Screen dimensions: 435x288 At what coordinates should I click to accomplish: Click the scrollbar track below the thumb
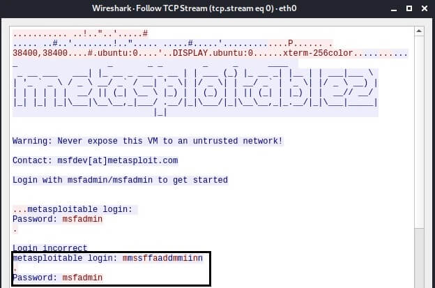coord(419,258)
